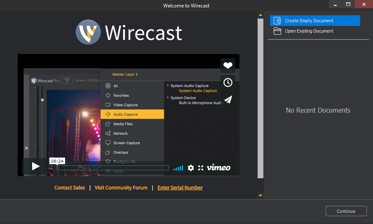Viewport: 373px width, 224px height.
Task: Open the Vimeo logo link
Action: pyautogui.click(x=218, y=168)
